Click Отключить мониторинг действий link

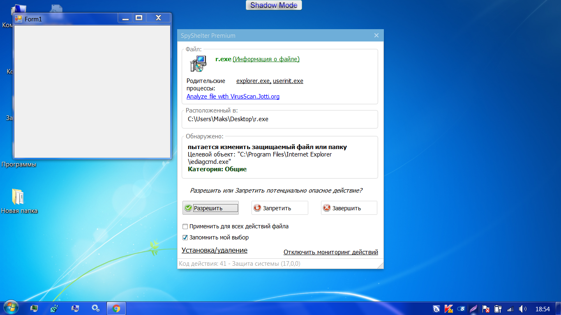coord(331,252)
